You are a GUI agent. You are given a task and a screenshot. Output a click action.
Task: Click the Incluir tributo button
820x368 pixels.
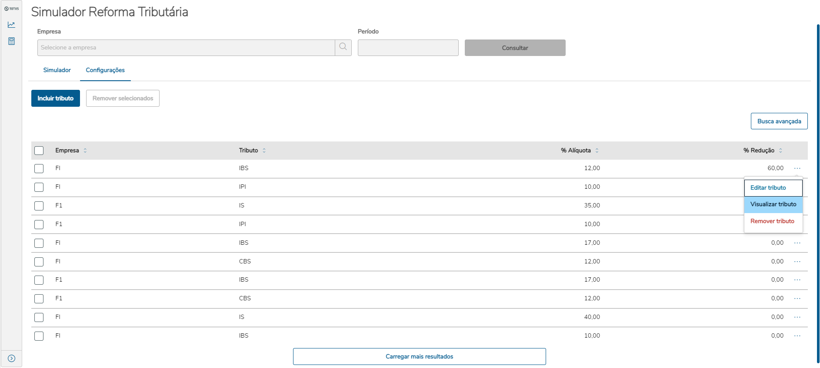[56, 99]
